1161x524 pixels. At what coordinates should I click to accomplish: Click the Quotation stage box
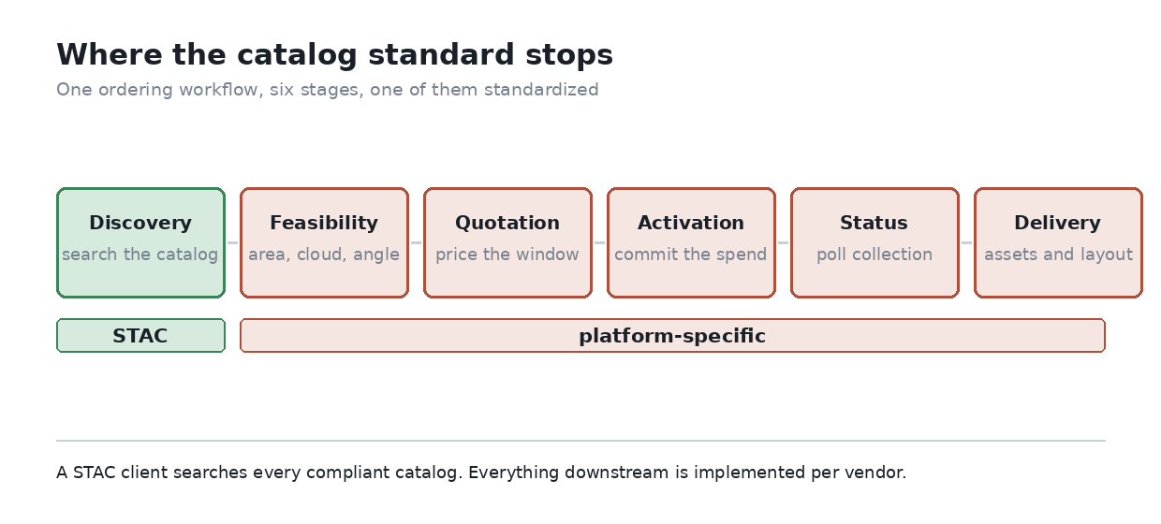(x=507, y=242)
